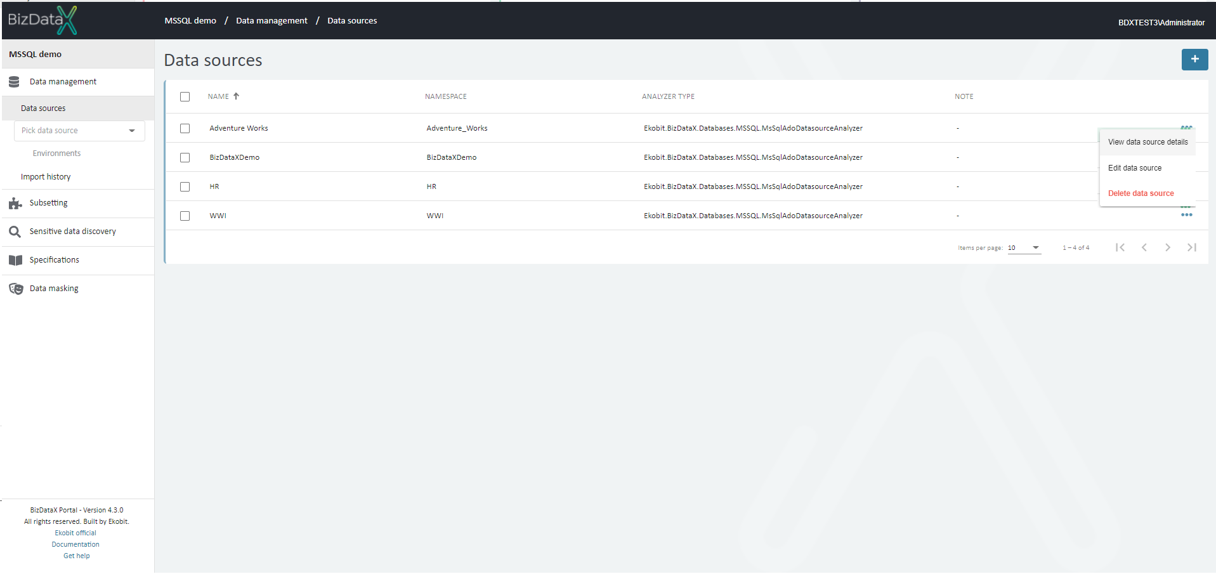Click the MSSQL demo breadcrumb link
The width and height of the screenshot is (1216, 574).
190,21
